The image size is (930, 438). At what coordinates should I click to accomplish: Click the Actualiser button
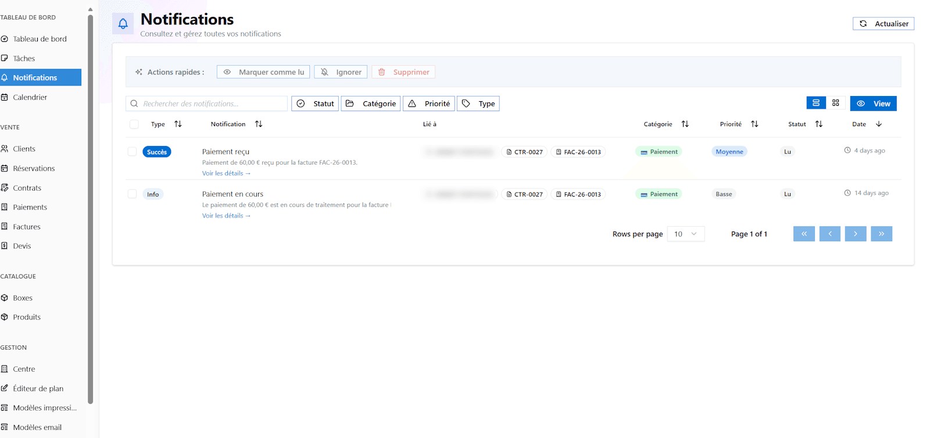(x=883, y=24)
